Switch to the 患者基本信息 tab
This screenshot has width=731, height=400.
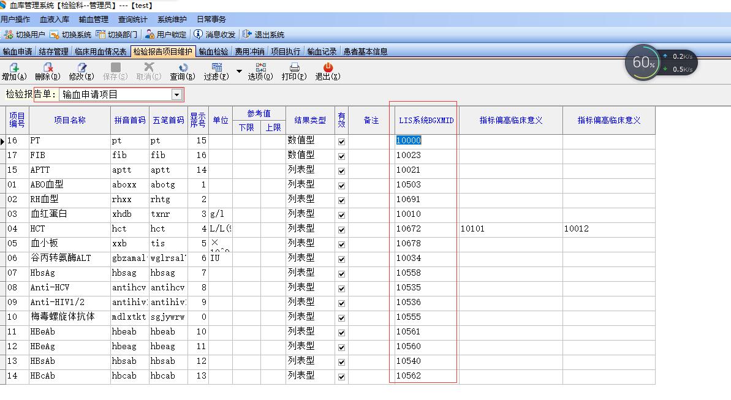click(365, 51)
